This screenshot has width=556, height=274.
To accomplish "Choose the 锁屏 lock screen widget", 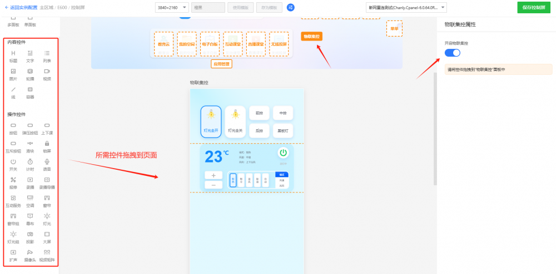I will [47, 145].
